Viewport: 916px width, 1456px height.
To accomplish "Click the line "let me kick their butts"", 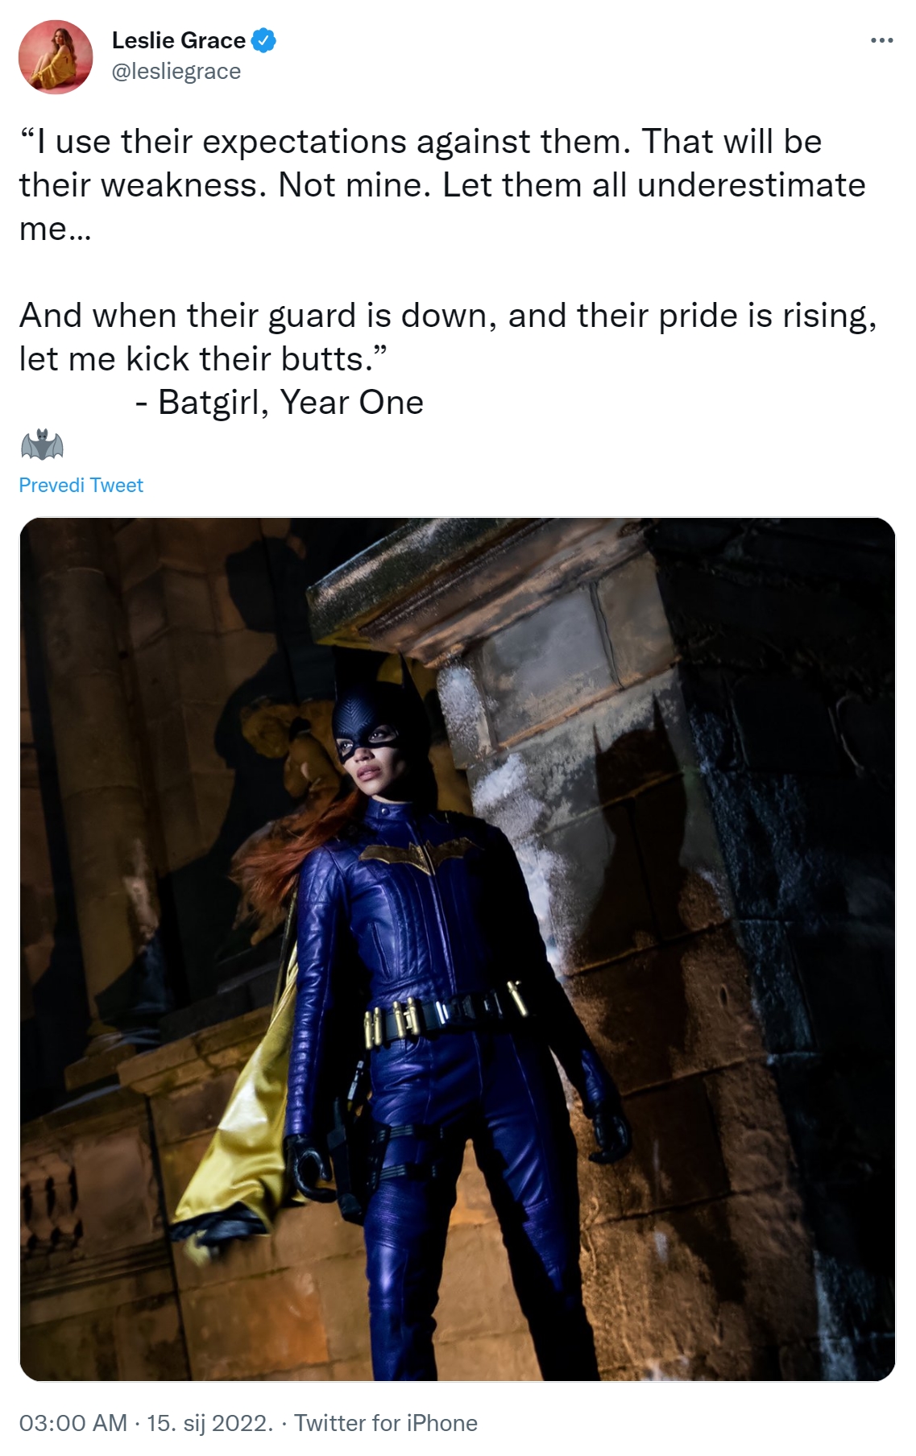I will tap(204, 358).
